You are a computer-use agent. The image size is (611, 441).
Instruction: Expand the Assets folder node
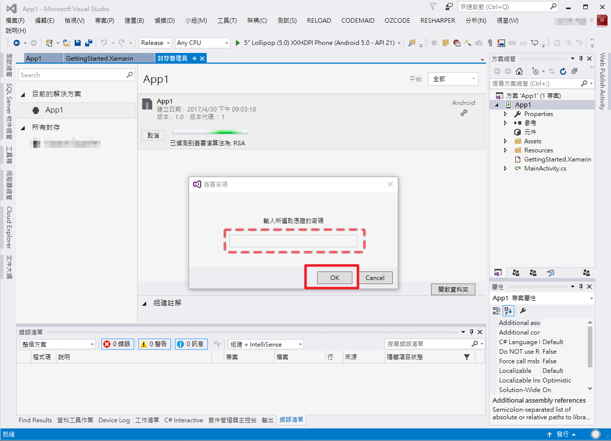tap(506, 141)
